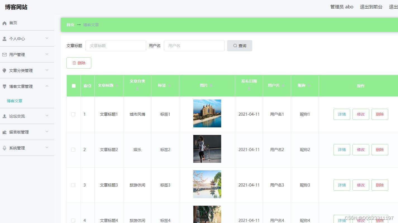398x223 pixels.
Task: Expand the 个人中心 menu chevron
Action: pyautogui.click(x=47, y=38)
